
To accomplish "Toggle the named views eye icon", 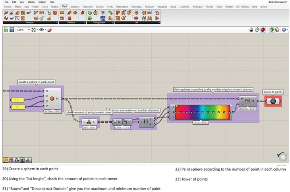I will pos(42,30).
